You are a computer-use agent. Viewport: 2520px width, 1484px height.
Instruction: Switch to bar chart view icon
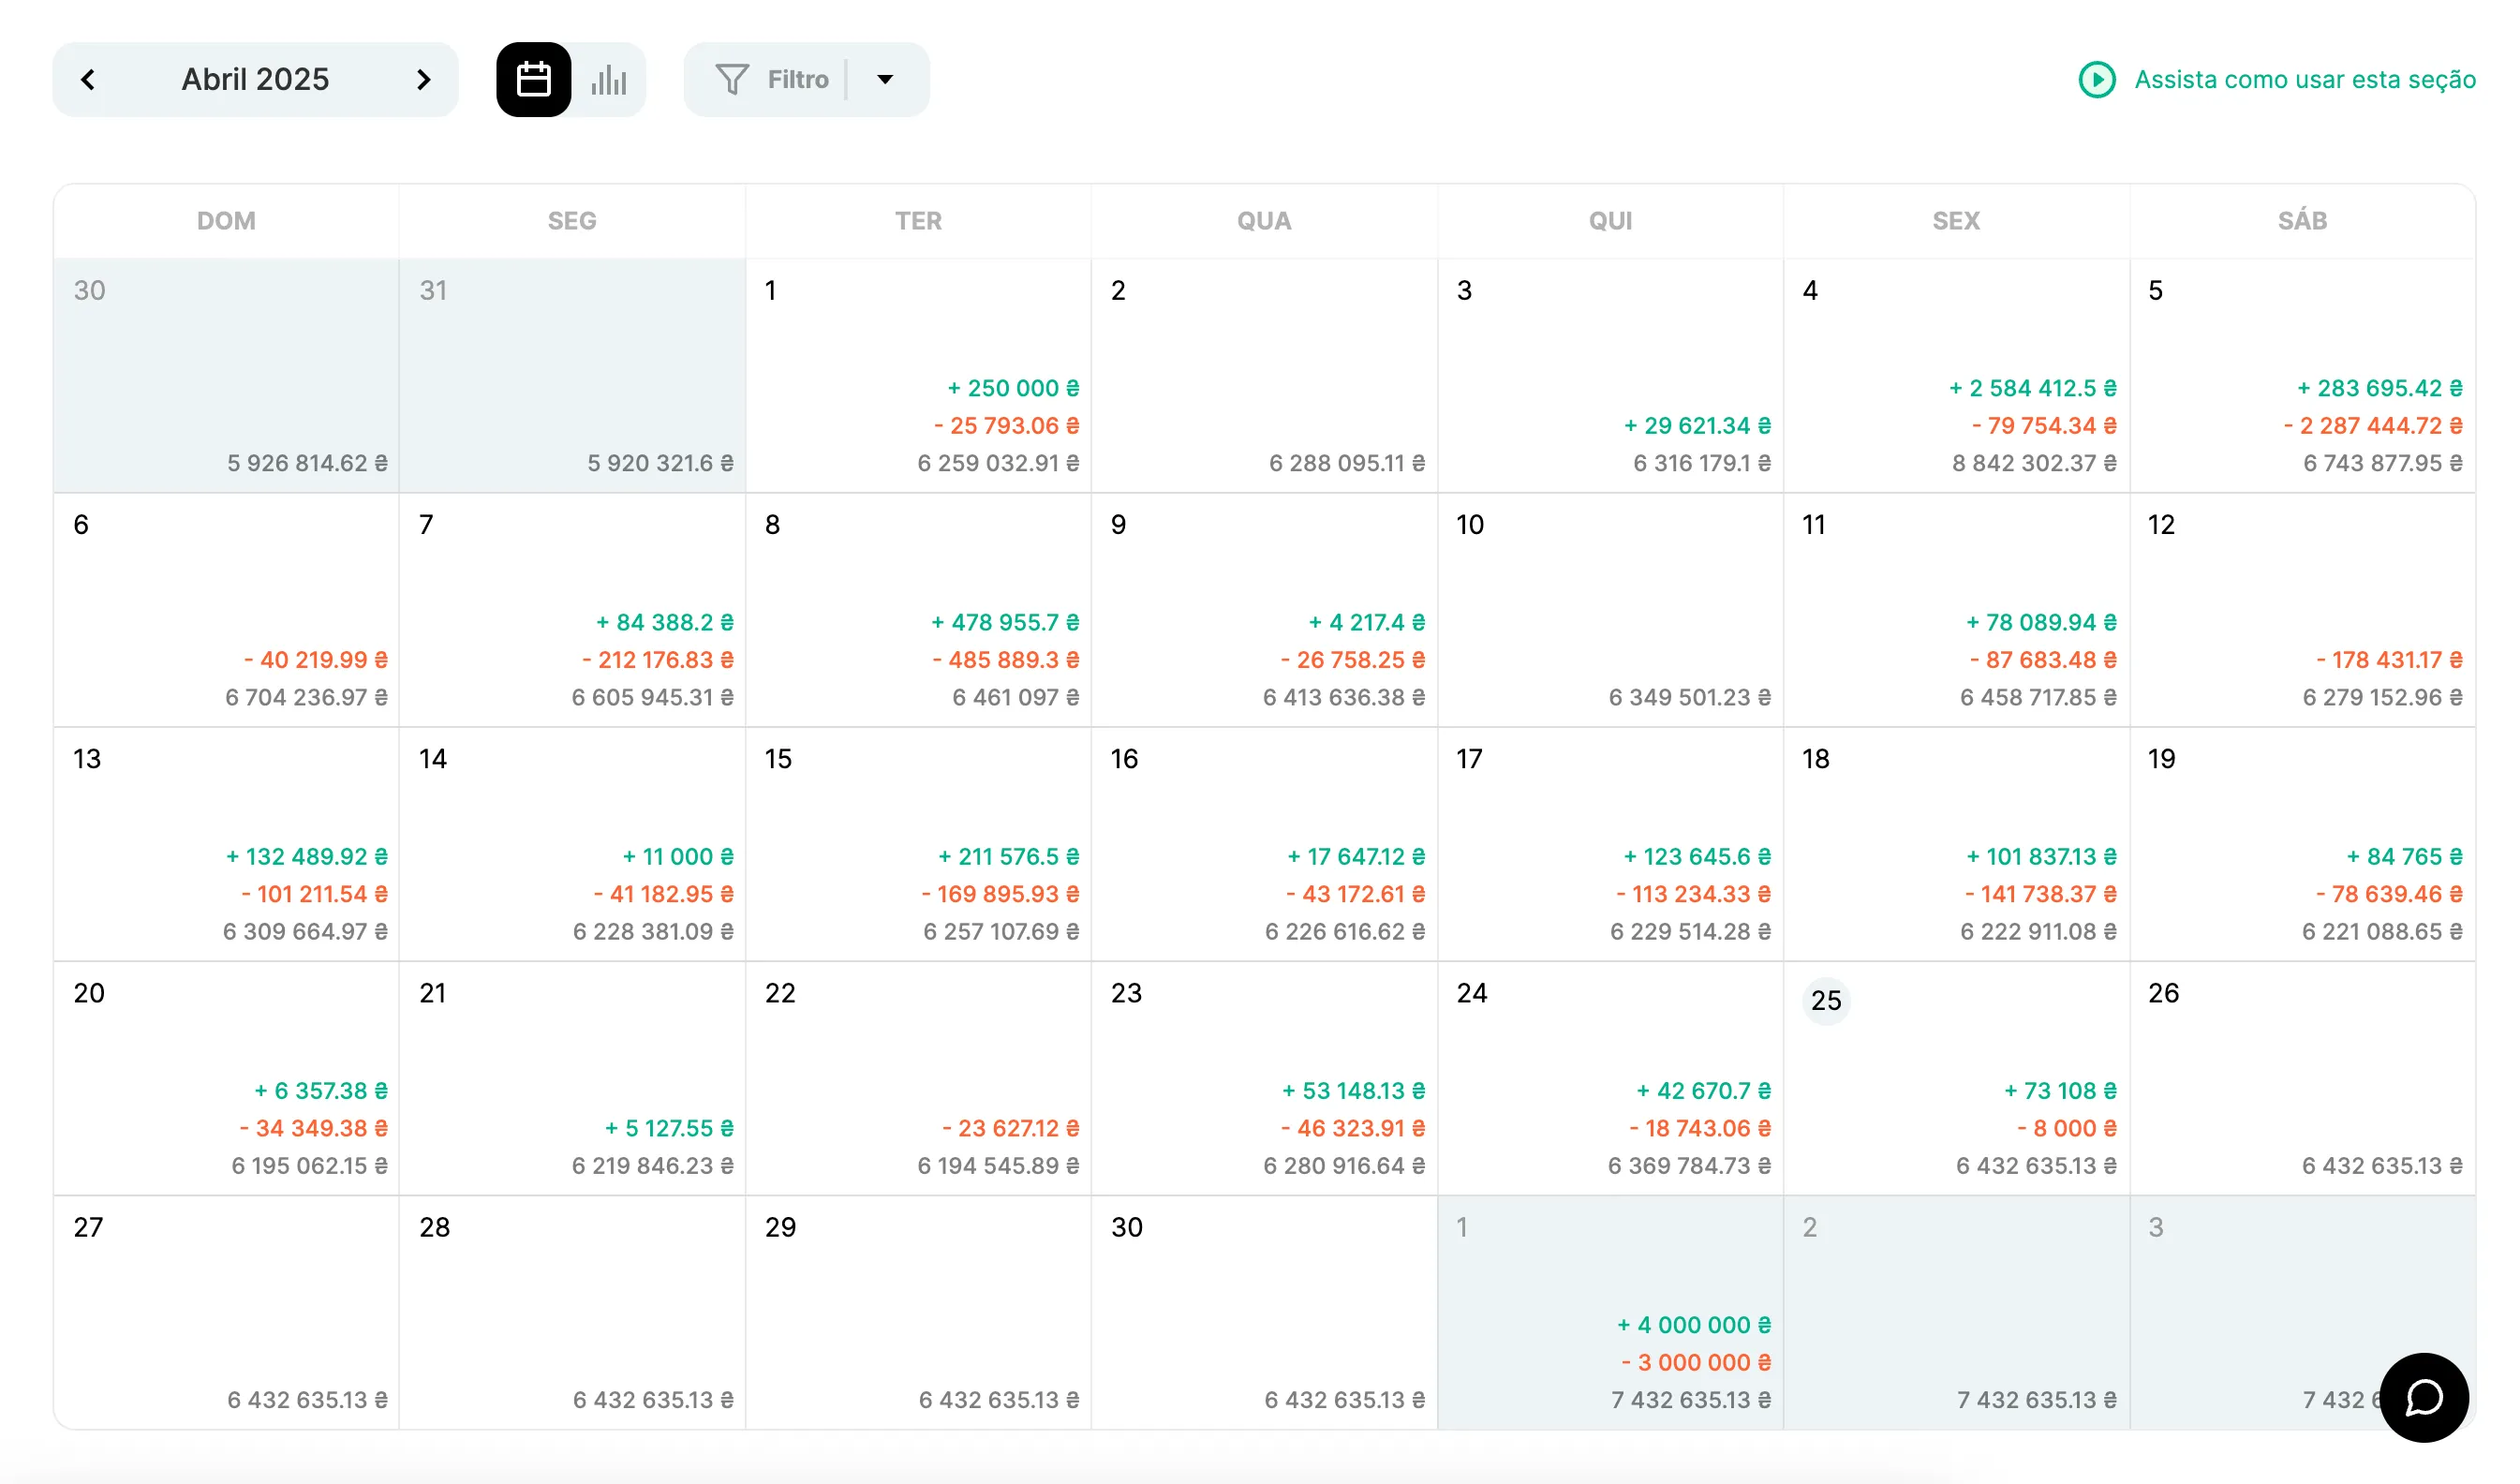[x=608, y=80]
